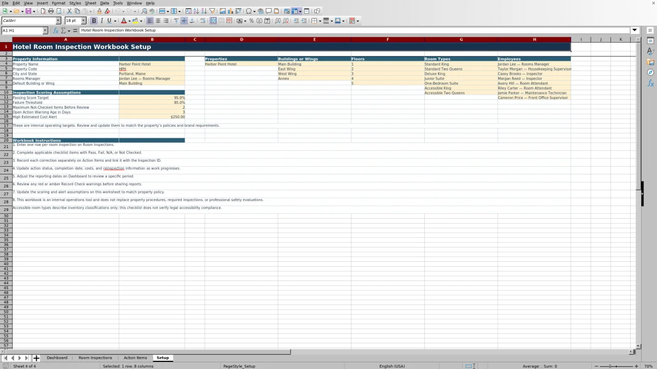657x369 pixels.
Task: Click the AutoFilter funnel icon
Action: 212,11
